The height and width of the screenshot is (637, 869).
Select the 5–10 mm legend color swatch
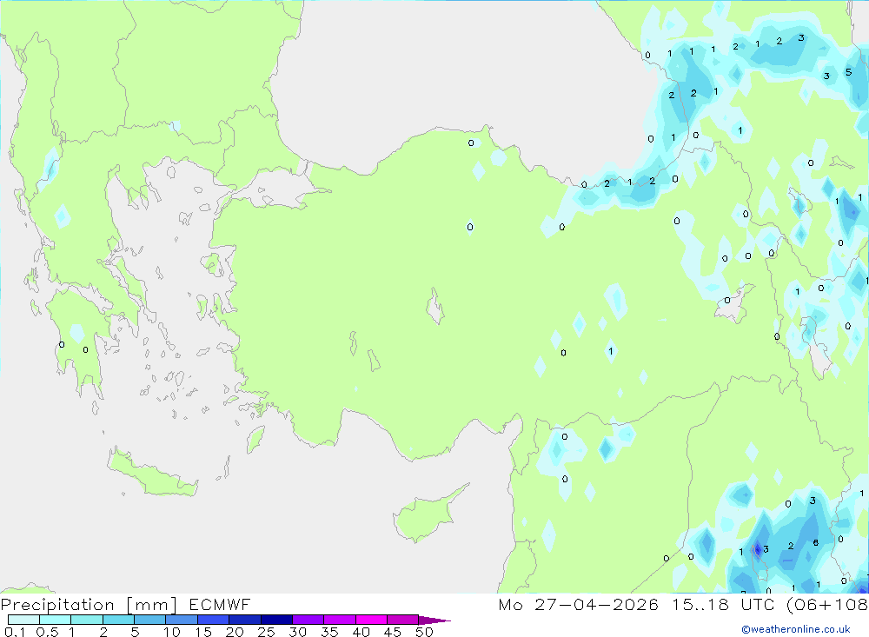pos(150,620)
